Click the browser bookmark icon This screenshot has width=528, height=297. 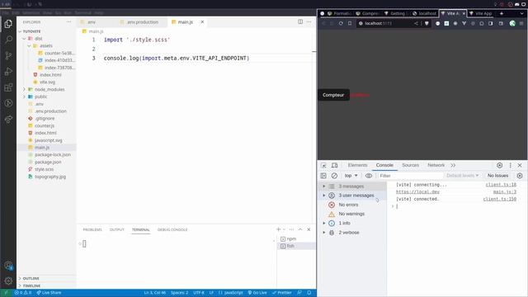click(350, 23)
